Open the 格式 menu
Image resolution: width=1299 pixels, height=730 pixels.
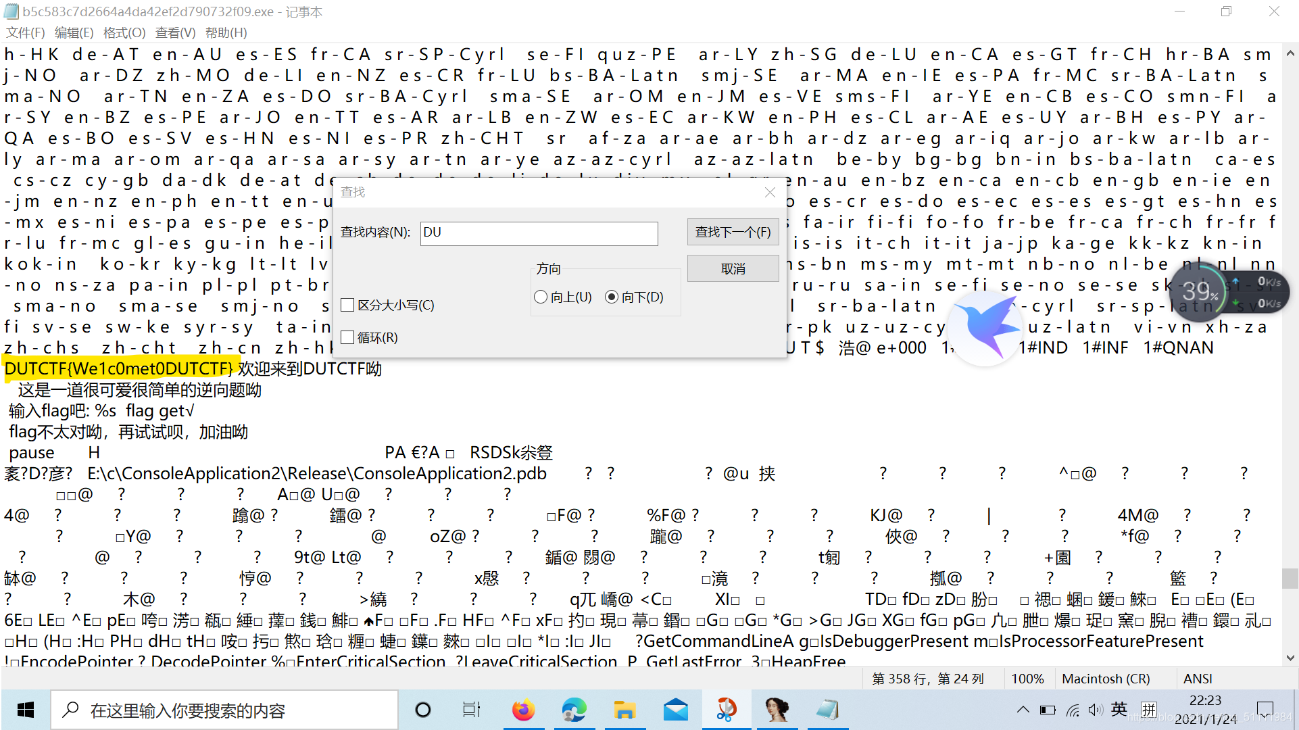[124, 32]
